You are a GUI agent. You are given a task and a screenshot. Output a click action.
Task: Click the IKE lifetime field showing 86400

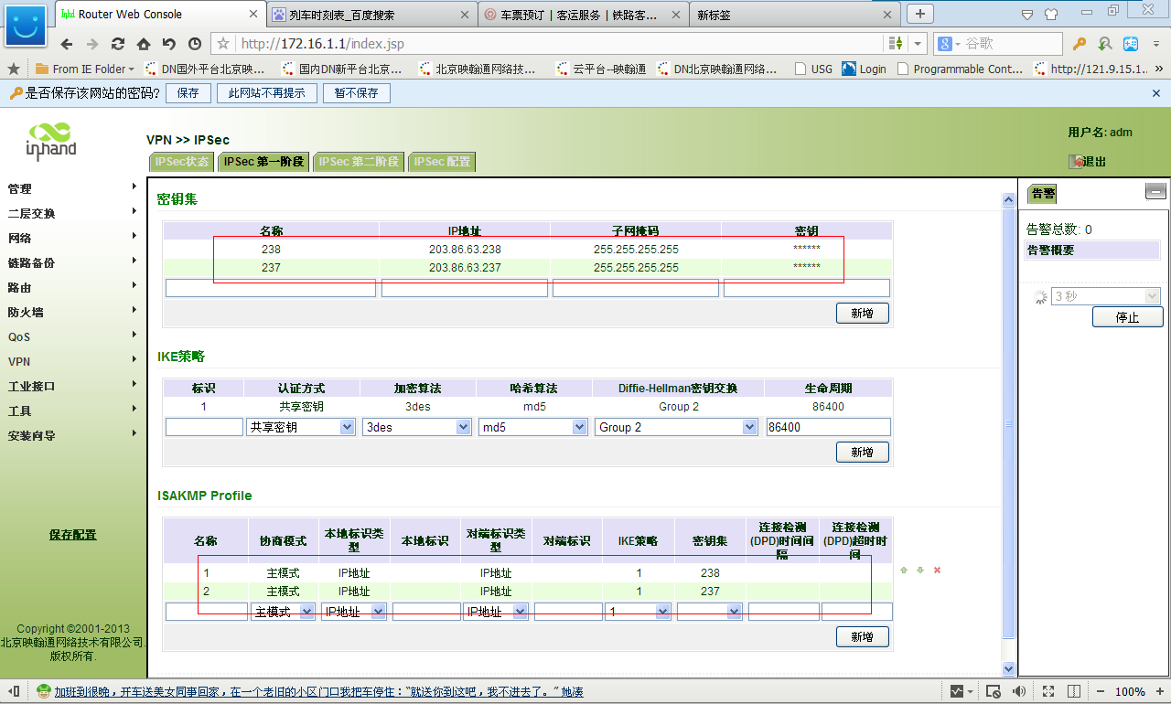828,427
